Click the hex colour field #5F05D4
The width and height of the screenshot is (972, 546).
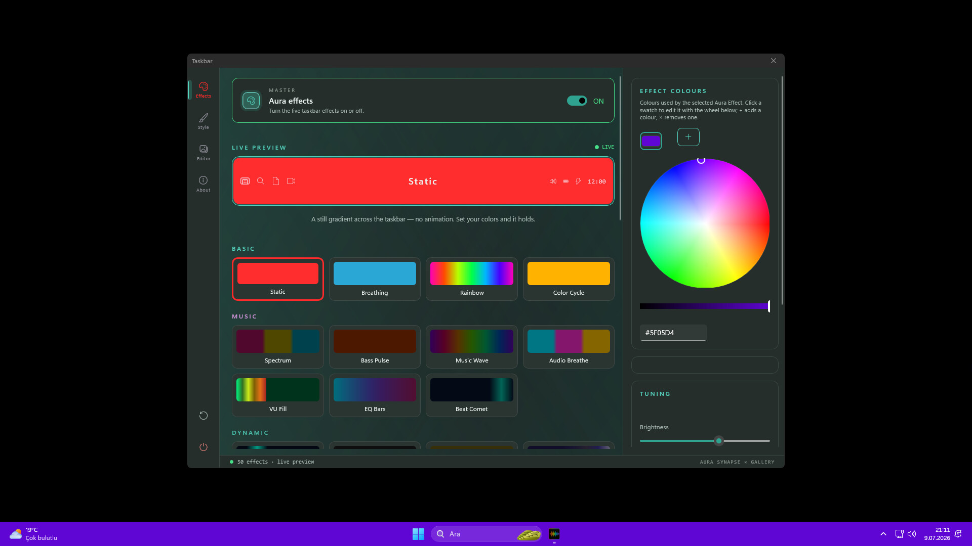coord(673,333)
